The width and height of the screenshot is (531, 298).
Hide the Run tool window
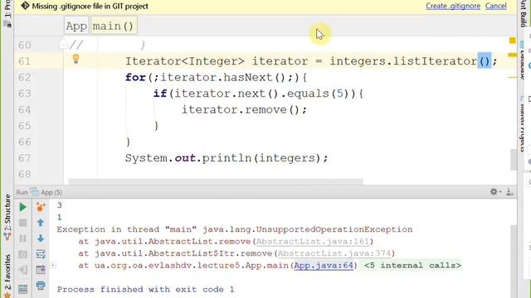click(509, 192)
